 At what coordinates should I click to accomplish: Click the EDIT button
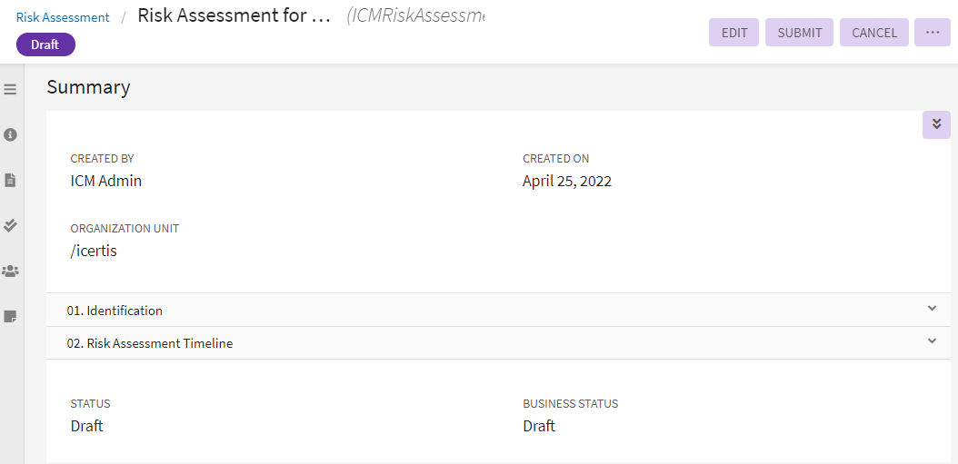coord(733,33)
